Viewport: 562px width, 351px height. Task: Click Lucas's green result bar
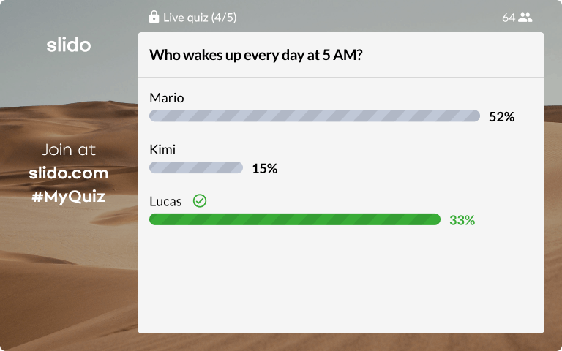tap(295, 219)
